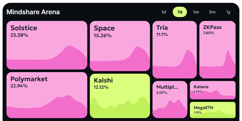Image resolution: width=242 pixels, height=121 pixels.
Task: Open the Katana tile
Action: tap(213, 90)
